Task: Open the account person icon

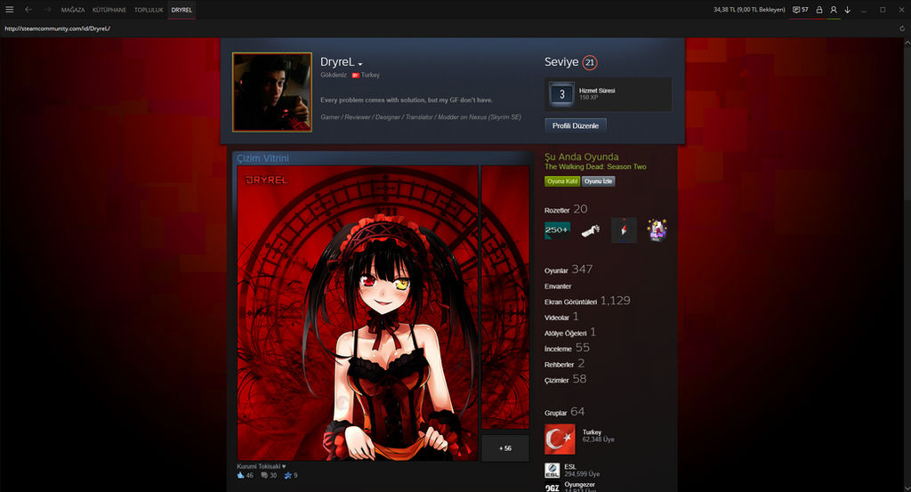Action: pyautogui.click(x=833, y=9)
